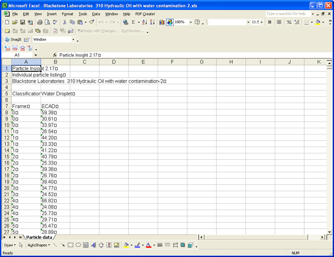Open the Data menu
This screenshot has width=334, height=257.
click(x=96, y=14)
